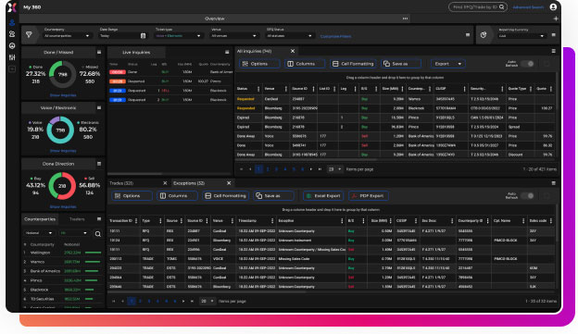
Task: Click Save as in Exceptions toolbar
Action: click(273, 196)
